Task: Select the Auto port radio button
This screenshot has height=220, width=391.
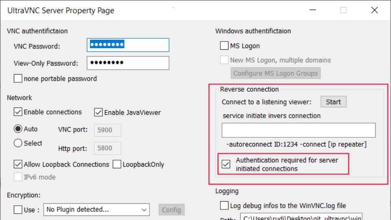Action: coord(18,129)
